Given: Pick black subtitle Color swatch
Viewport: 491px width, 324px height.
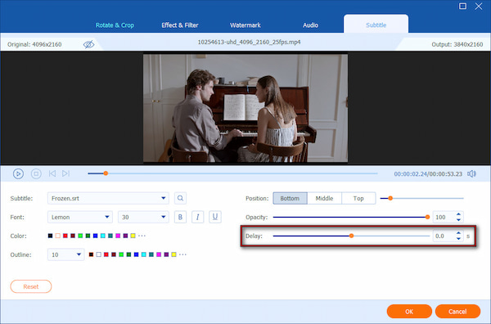Looking at the screenshot, I should (50, 236).
